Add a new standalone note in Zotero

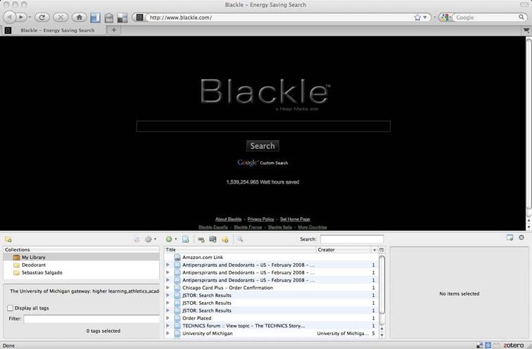point(225,239)
